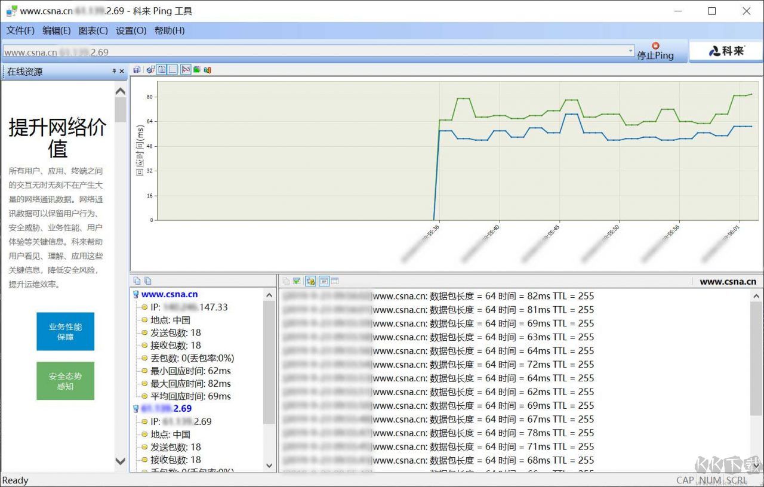The image size is (764, 487).
Task: Click the copy icon above the summary tree
Action: pos(137,281)
